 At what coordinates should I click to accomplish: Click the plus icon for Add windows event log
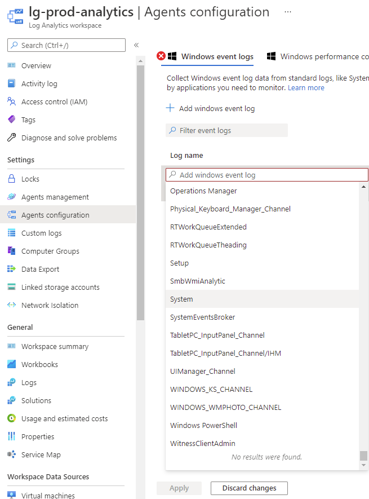tap(170, 108)
